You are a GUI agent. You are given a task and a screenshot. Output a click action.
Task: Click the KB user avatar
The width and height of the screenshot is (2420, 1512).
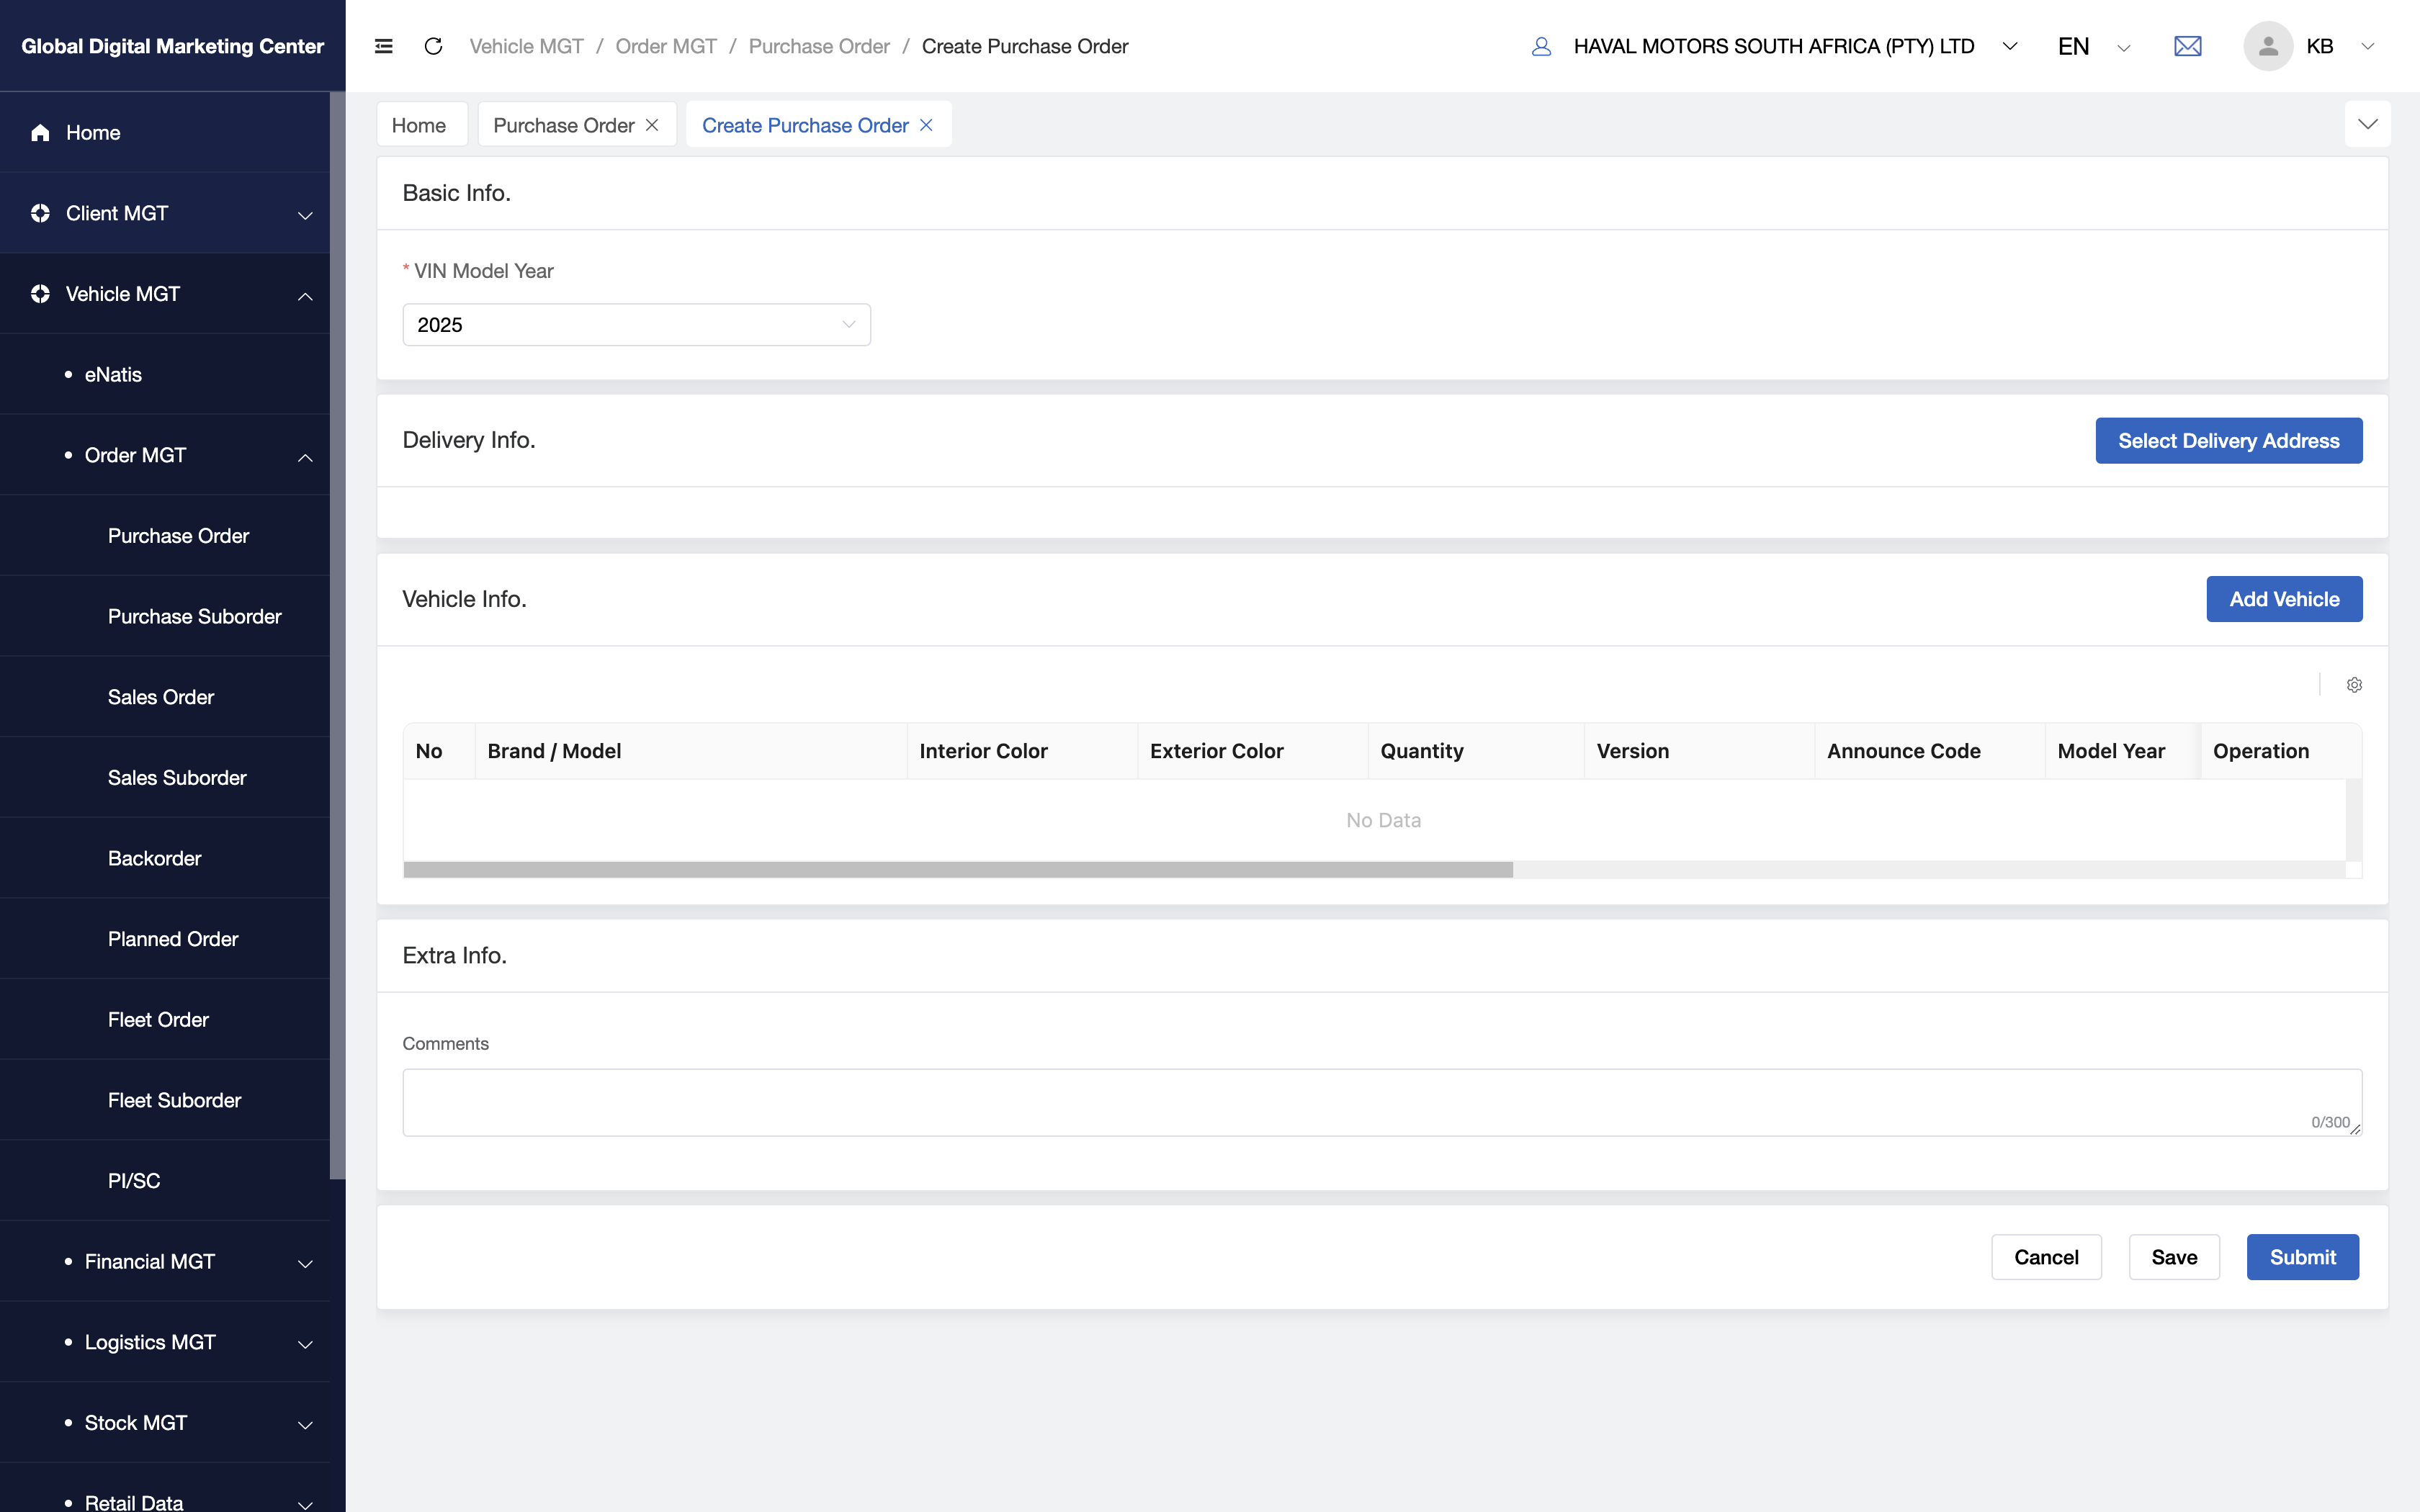(x=2267, y=46)
